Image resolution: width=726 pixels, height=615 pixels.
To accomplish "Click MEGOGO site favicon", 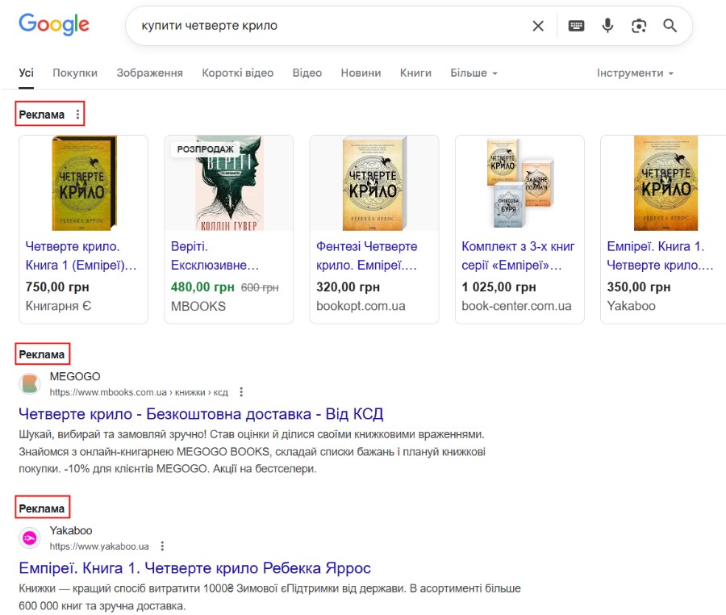I will click(30, 384).
